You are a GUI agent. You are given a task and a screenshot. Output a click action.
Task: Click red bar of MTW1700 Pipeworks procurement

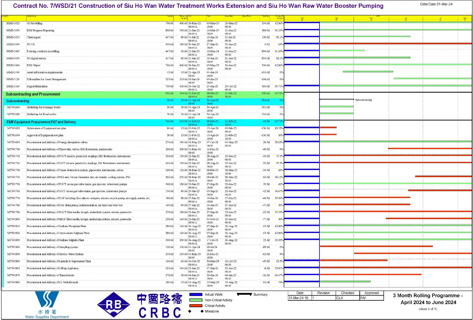click(x=430, y=148)
